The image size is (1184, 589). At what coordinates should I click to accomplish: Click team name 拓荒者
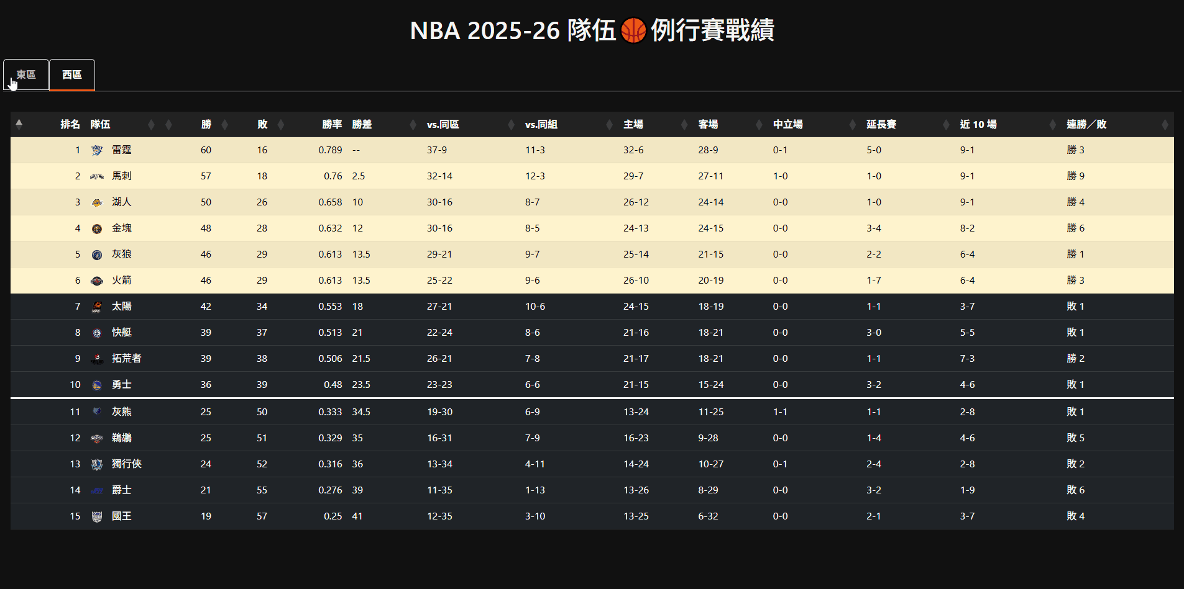[126, 358]
